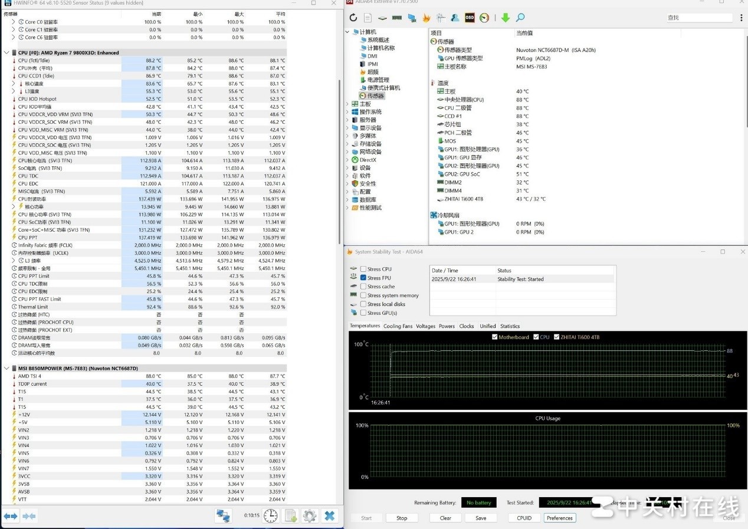Click the AIDA64 refresh toolbar icon
This screenshot has width=748, height=529.
(x=353, y=18)
